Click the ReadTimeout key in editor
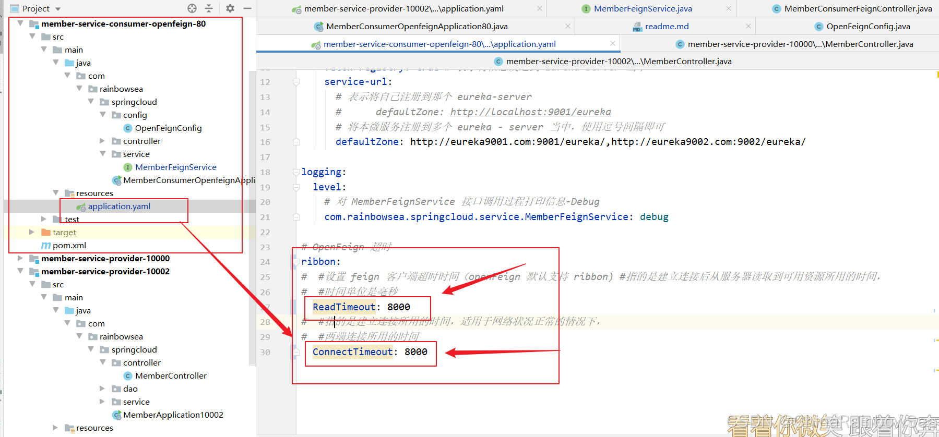Viewport: 939px width, 437px height. [344, 307]
